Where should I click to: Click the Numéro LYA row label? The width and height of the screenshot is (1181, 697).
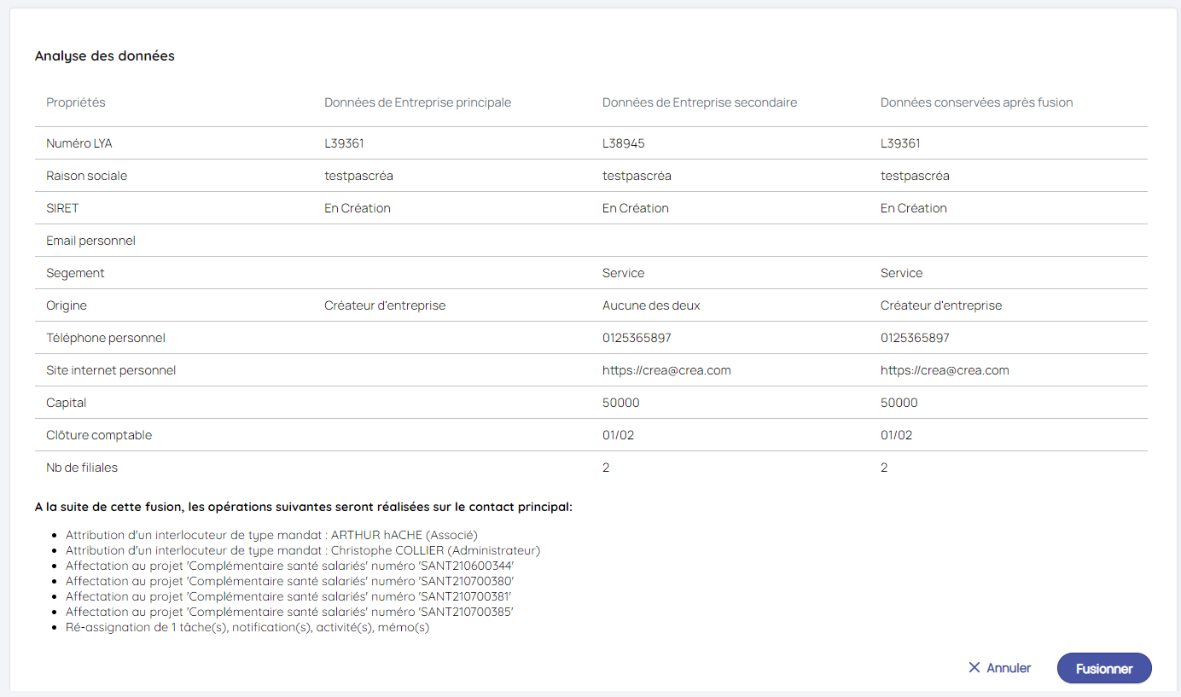(x=79, y=143)
